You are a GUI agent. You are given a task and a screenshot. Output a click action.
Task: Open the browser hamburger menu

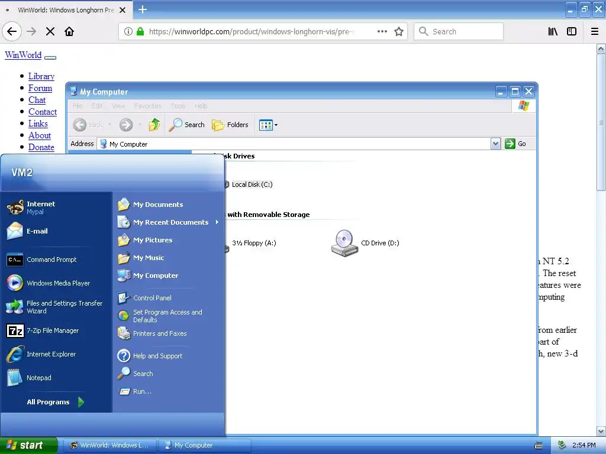[x=595, y=31]
